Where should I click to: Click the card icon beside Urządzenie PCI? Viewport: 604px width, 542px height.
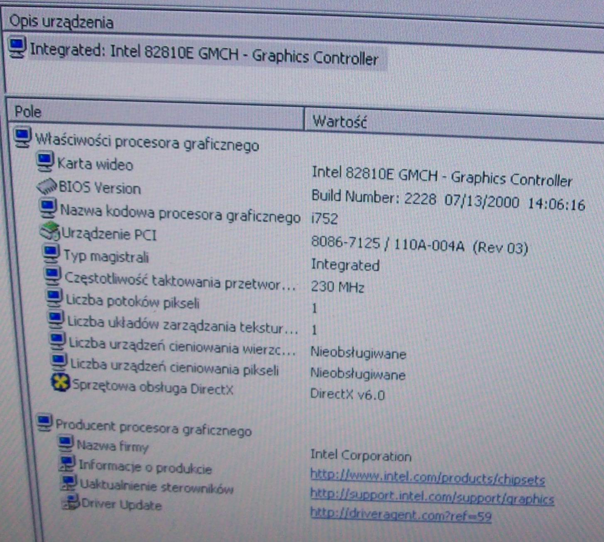click(50, 231)
